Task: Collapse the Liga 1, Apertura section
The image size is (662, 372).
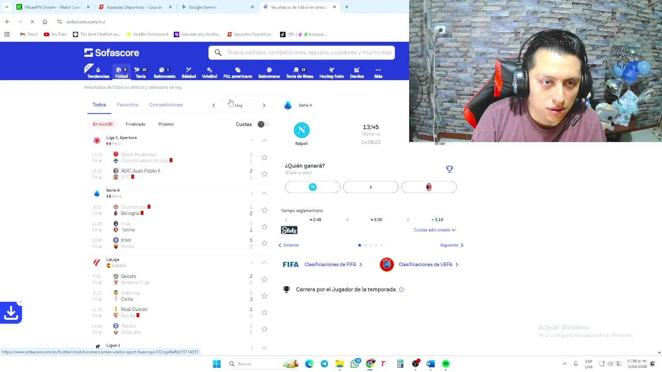Action: 264,141
